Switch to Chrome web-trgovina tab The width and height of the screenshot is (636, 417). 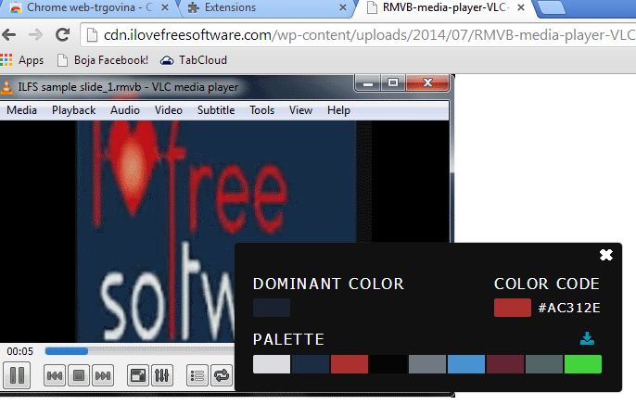89,7
